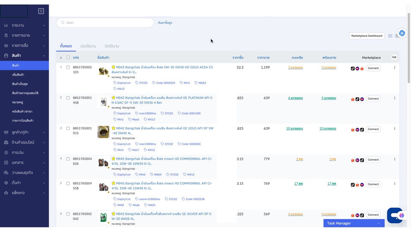
Task: Open the column settings icon in the table header
Action: pyautogui.click(x=394, y=57)
